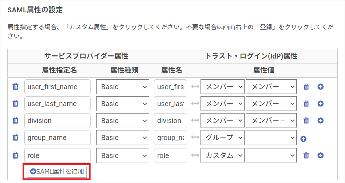Viewport: 345px width, 183px height.
Task: Delete the group_name row with left trash icon
Action: 15,137
